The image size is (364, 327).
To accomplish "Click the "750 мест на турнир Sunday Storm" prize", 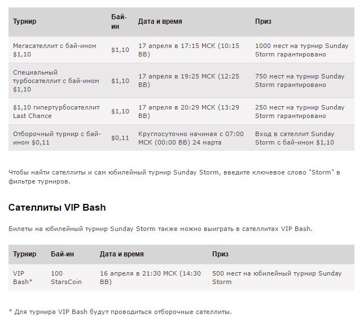I will (x=300, y=81).
